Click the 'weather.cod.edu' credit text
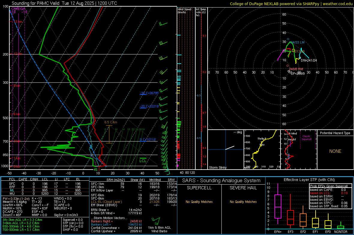The width and height of the screenshot is (354, 235). pos(338,4)
